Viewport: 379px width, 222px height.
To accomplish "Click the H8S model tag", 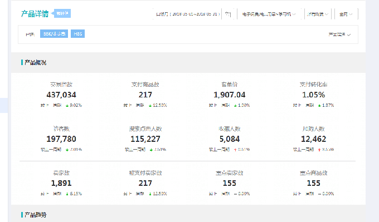I will click(77, 34).
